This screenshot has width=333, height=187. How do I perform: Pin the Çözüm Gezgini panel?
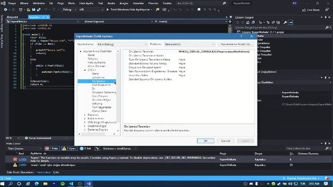click(x=325, y=17)
